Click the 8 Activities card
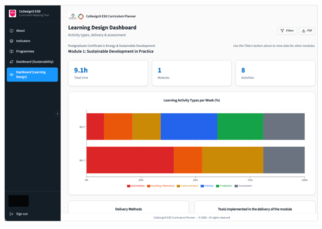This screenshot has width=322, height=229. [275, 73]
